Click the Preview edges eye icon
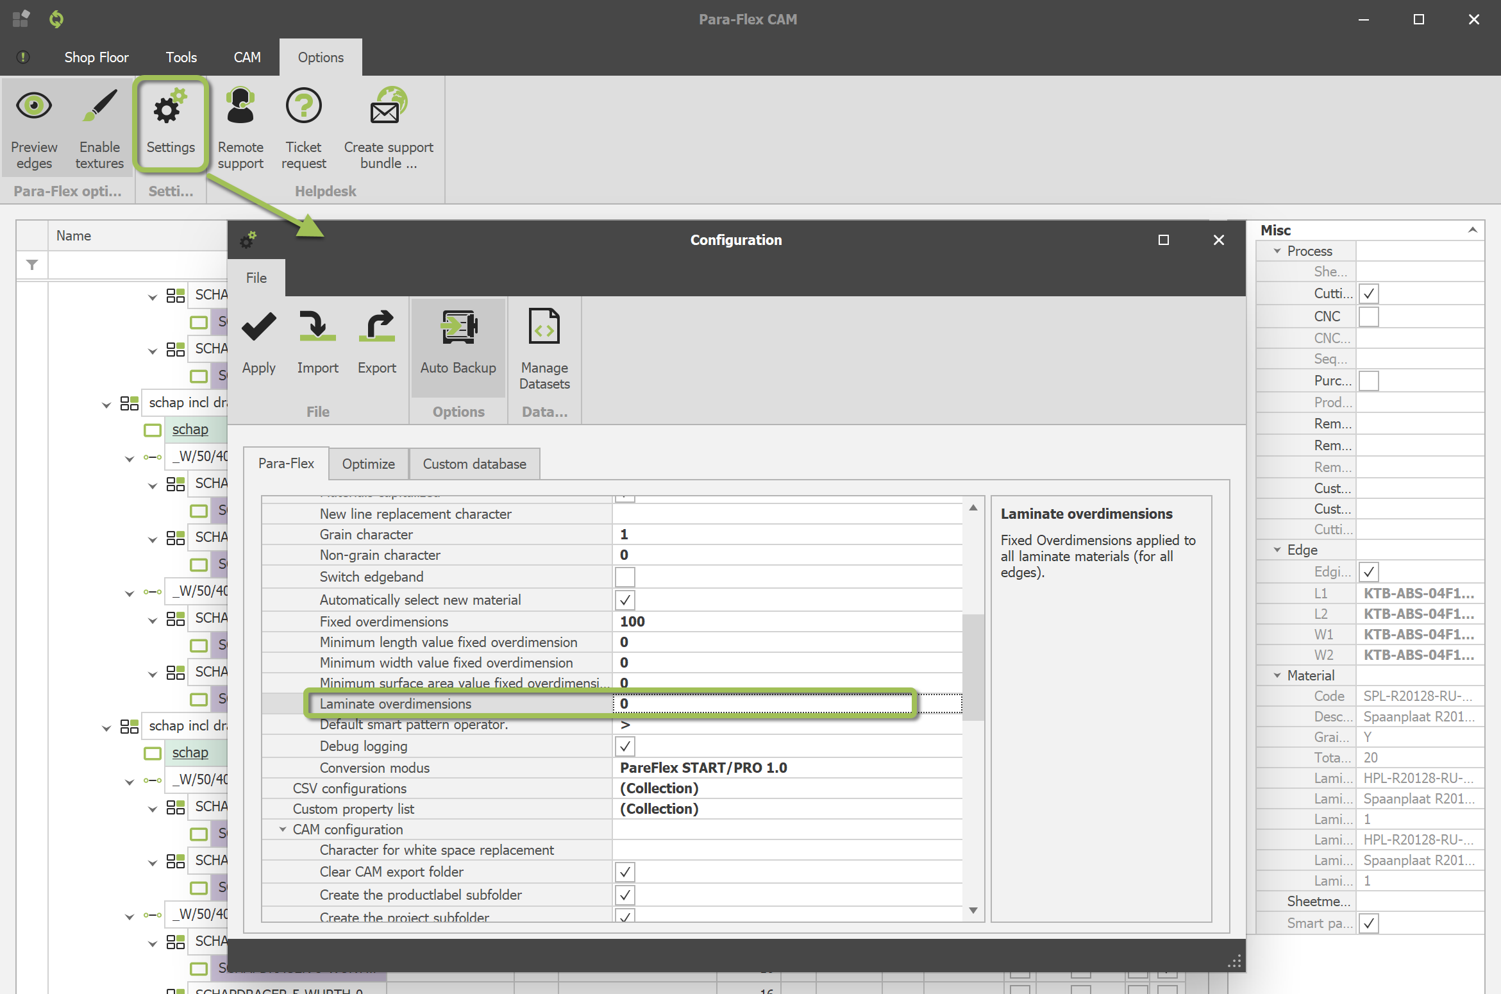The width and height of the screenshot is (1501, 994). [34, 106]
